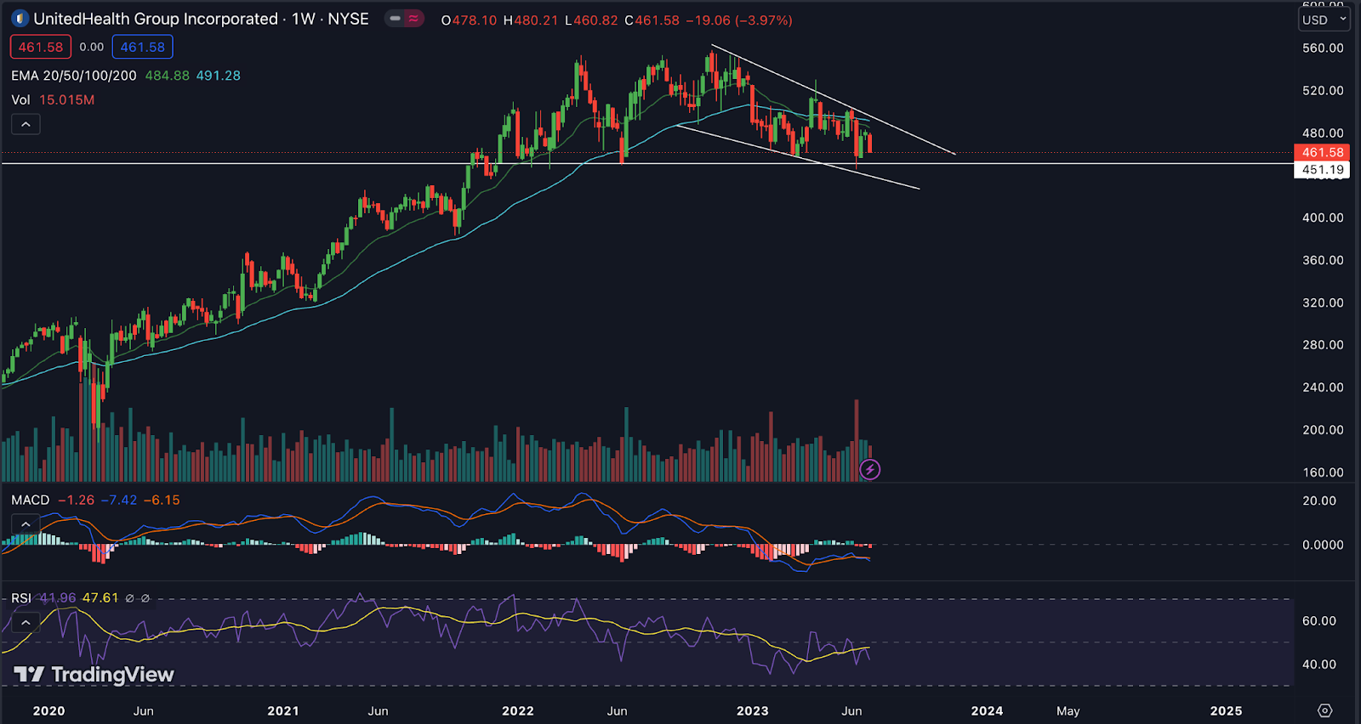Click the 0.00 spread value between price boxes
Image resolution: width=1361 pixels, height=724 pixels.
[92, 48]
